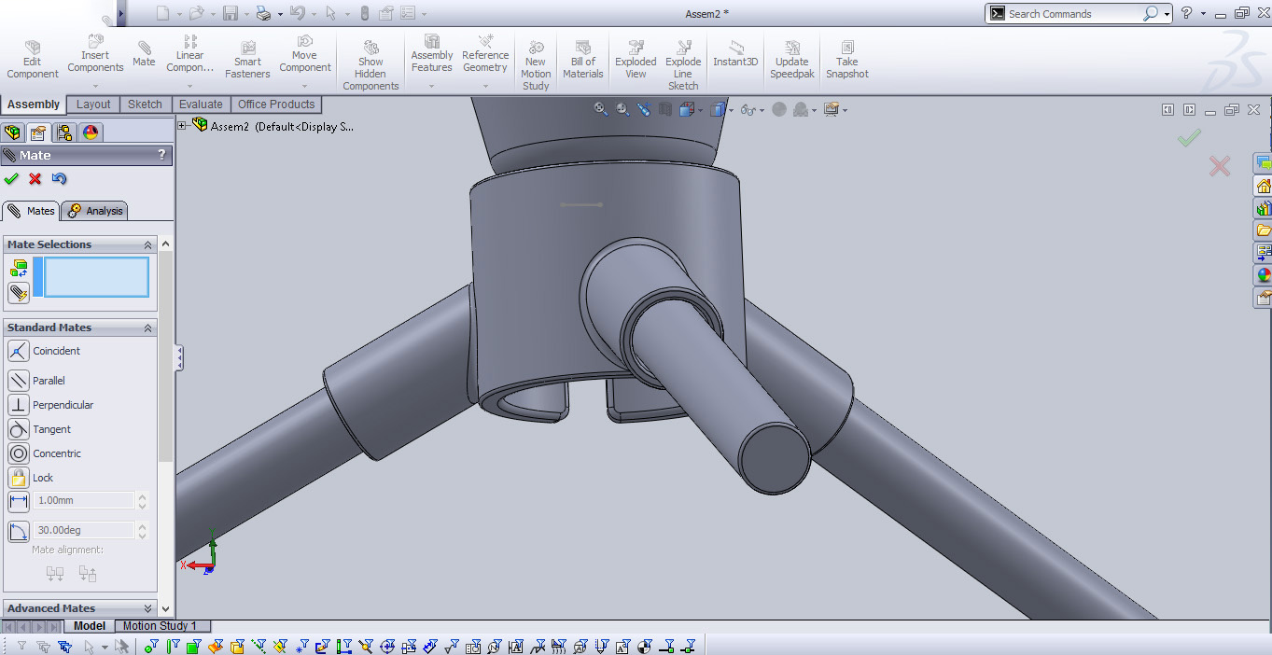
Task: Switch to the FeatureManager design tree icon
Action: (x=12, y=132)
